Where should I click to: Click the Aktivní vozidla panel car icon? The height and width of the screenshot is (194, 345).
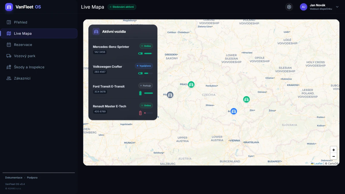pyautogui.click(x=96, y=32)
